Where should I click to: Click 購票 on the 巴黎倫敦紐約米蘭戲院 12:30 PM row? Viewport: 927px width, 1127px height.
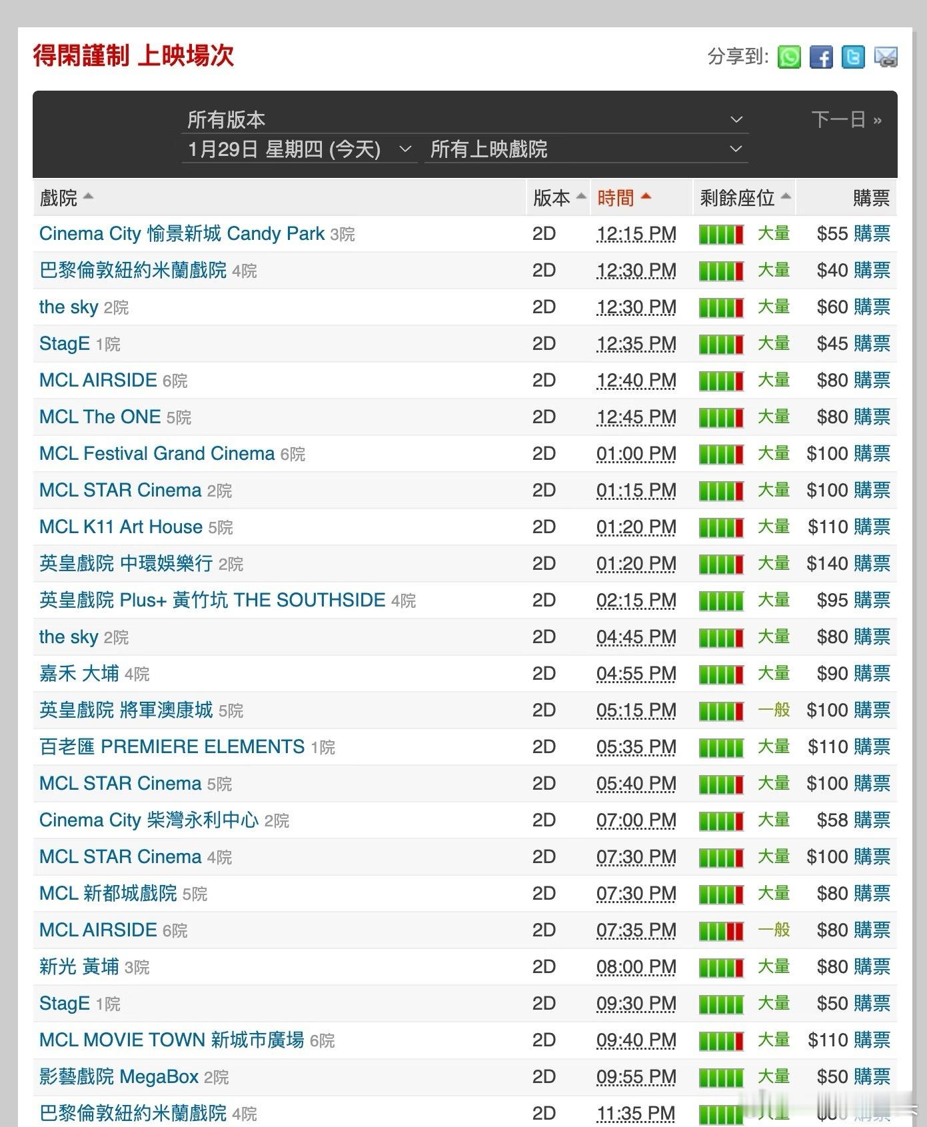[x=872, y=271]
